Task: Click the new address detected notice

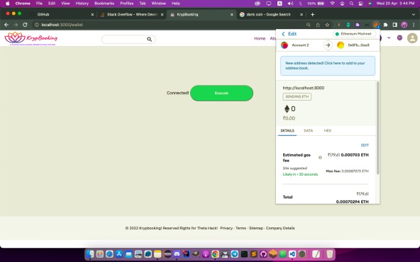Action: [x=328, y=66]
